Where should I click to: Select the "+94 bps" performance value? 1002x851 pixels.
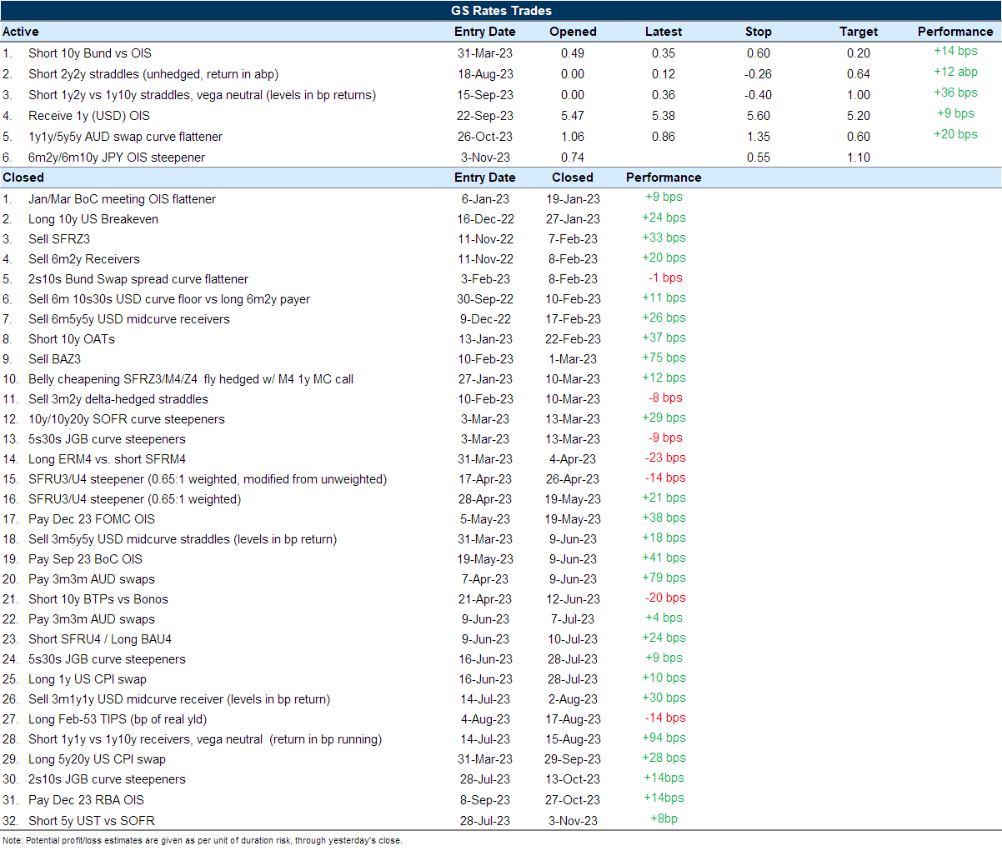[664, 738]
